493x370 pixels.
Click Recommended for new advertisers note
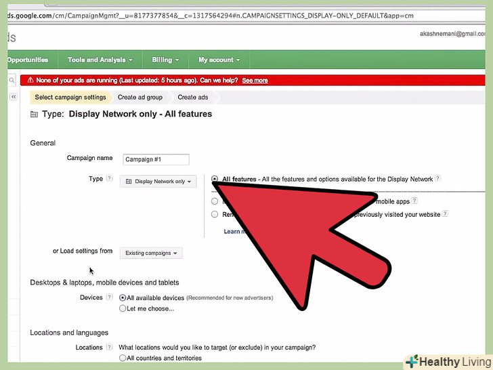[x=230, y=297]
